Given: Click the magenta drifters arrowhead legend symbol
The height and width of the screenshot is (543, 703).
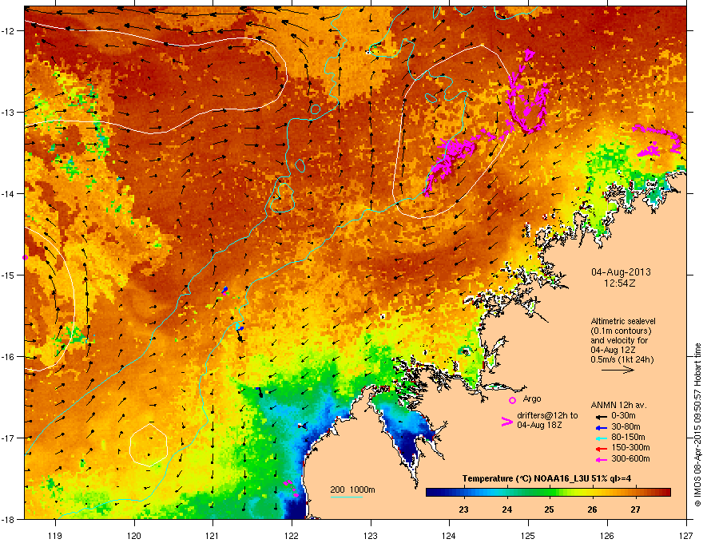Looking at the screenshot, I should (x=506, y=422).
